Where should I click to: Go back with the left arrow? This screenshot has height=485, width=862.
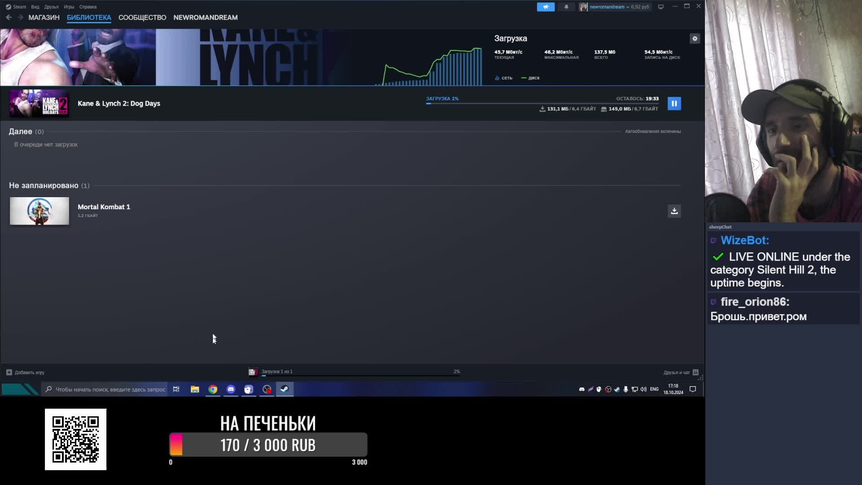coord(9,18)
